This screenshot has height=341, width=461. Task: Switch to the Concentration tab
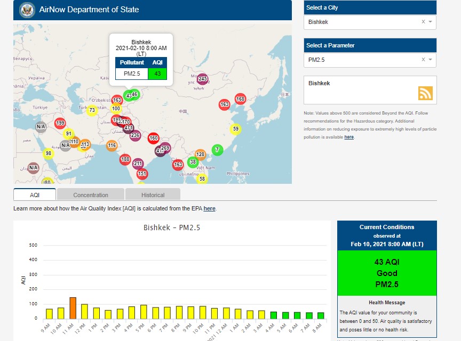tap(91, 195)
